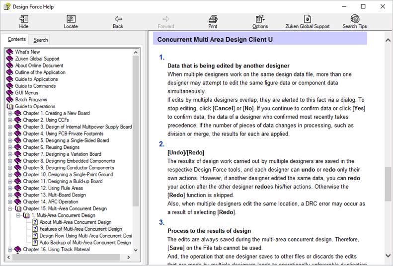Open About Multi-Area Concurrent Design topic
Image resolution: width=393 pixels, height=266 pixels.
(76, 222)
